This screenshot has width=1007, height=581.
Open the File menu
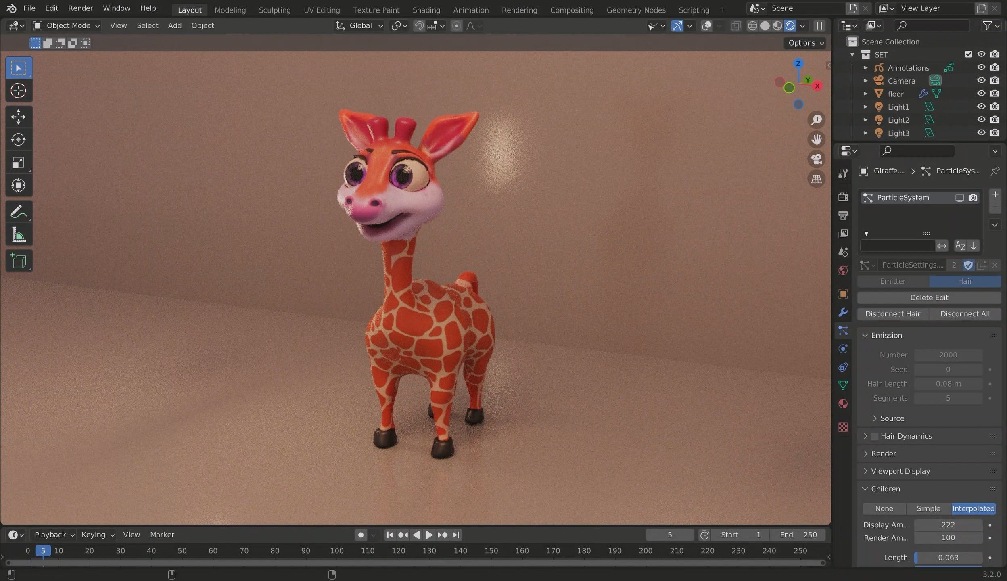coord(29,8)
